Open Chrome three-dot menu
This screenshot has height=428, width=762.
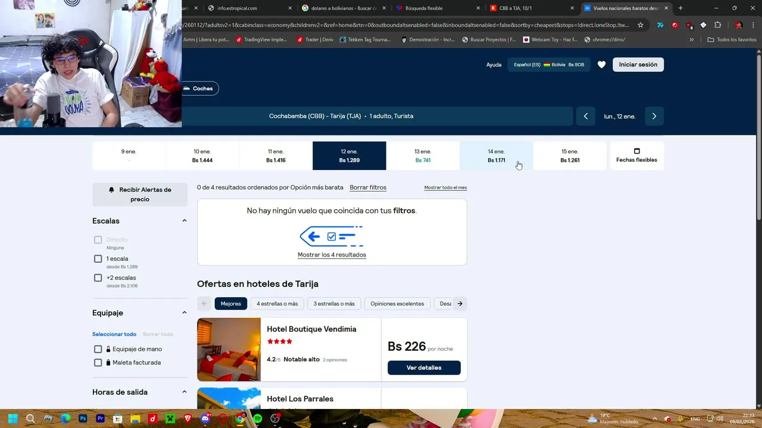753,25
